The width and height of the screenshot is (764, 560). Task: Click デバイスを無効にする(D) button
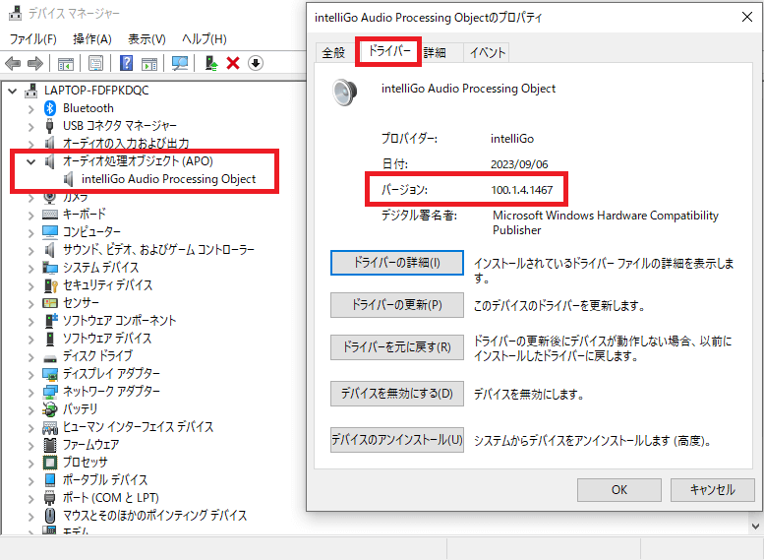(x=397, y=393)
